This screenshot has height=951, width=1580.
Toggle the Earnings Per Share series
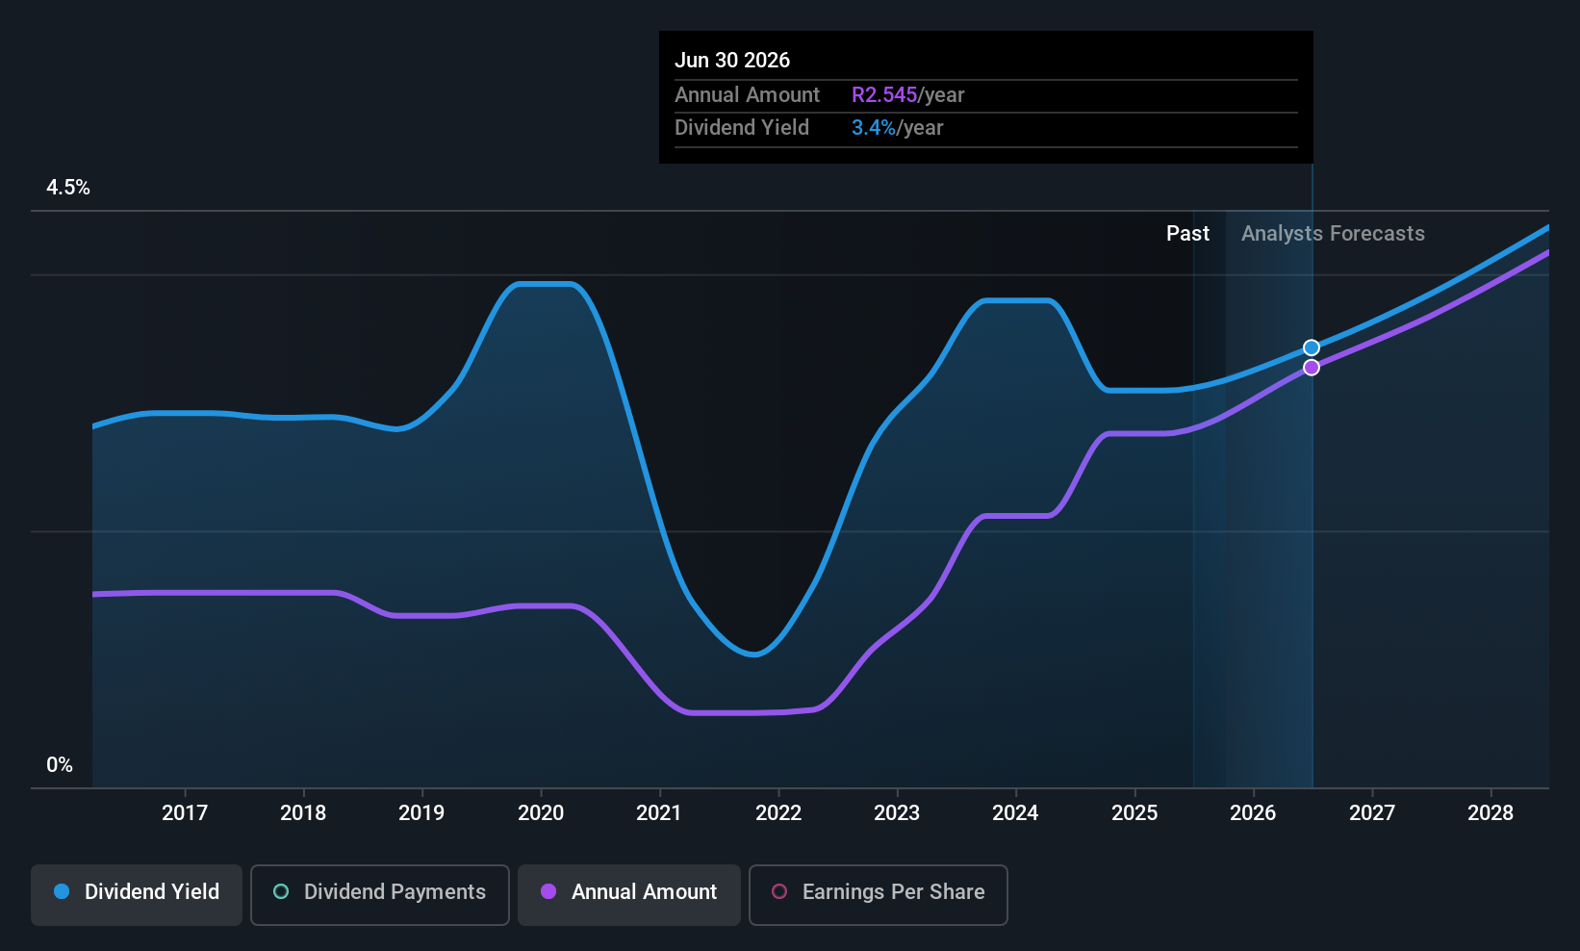point(879,894)
